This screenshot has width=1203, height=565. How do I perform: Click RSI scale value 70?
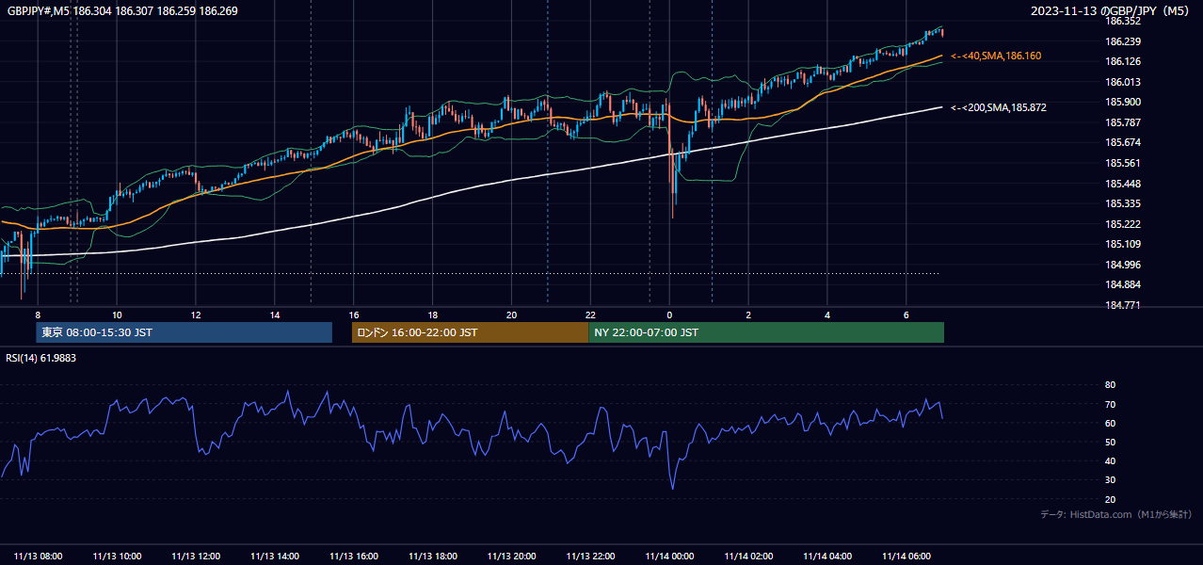pos(1110,404)
